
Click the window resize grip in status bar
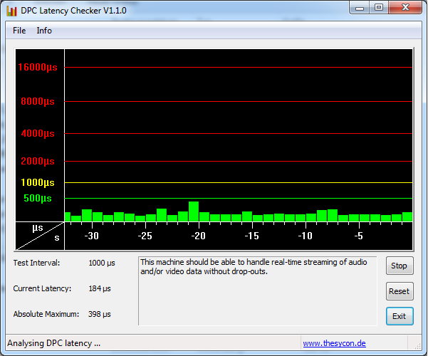pos(417,346)
